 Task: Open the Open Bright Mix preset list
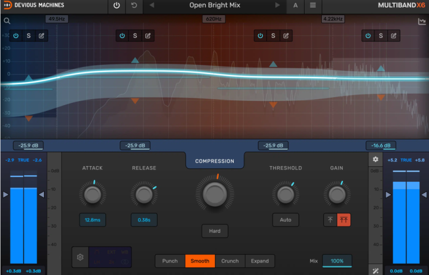point(215,5)
